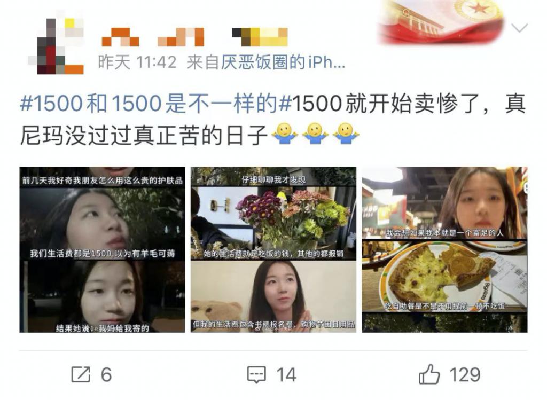
Task: Like the post with thumbs-up icon
Action: [429, 374]
